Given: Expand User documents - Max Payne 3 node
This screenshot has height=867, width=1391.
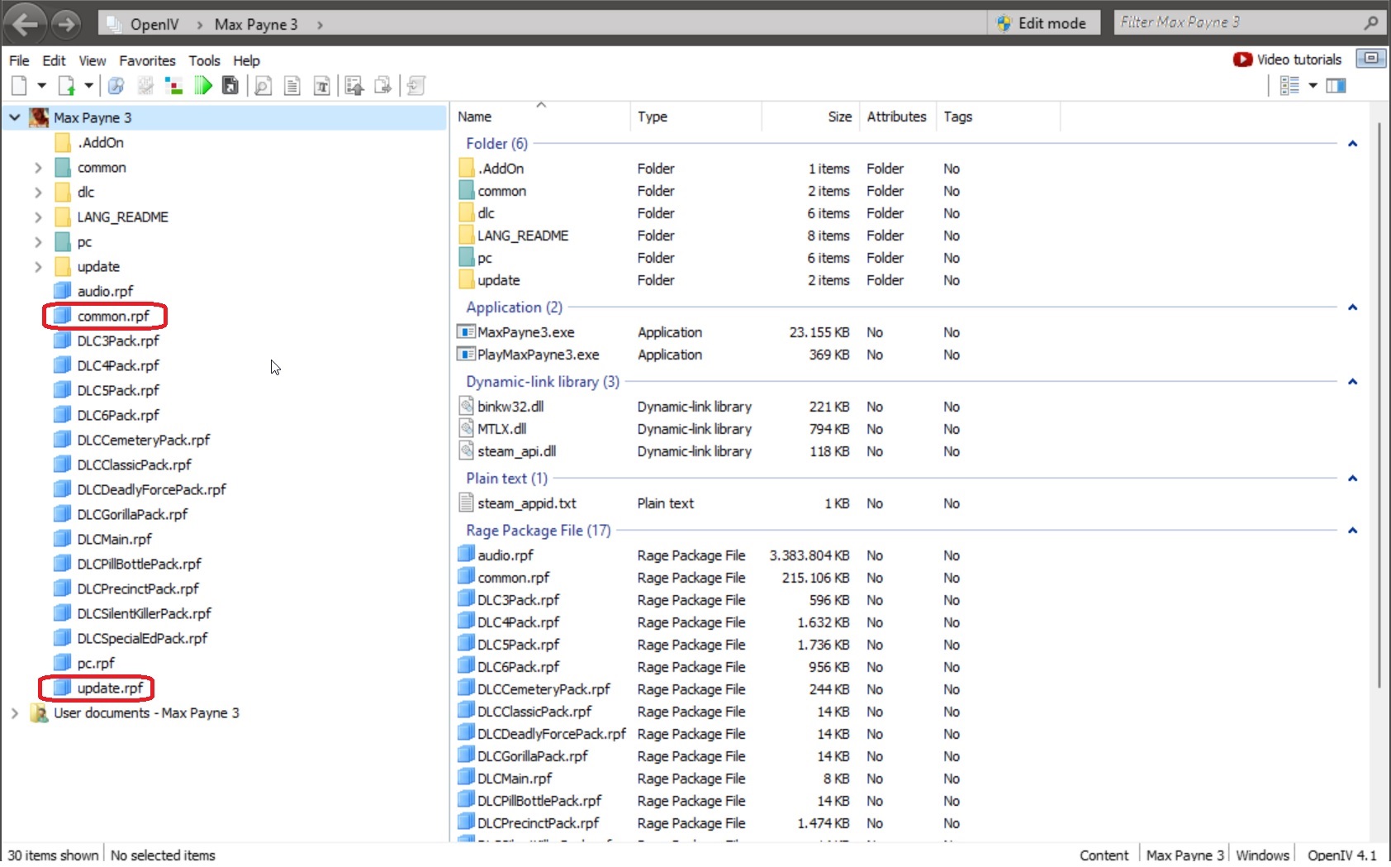Looking at the screenshot, I should (14, 712).
